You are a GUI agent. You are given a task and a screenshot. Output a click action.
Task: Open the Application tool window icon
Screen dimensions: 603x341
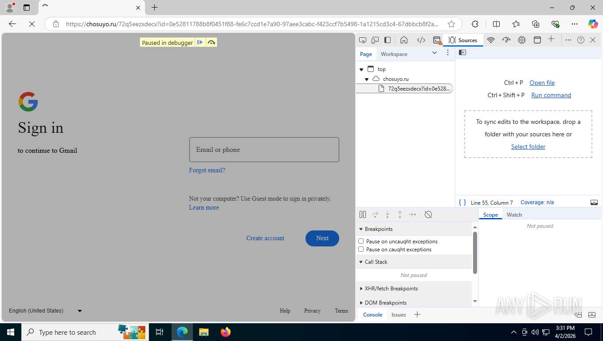tap(537, 40)
